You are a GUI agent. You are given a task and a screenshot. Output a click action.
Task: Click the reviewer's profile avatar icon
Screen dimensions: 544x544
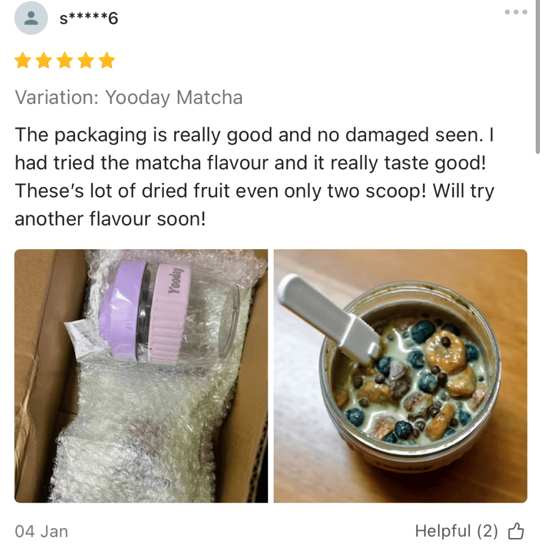(x=31, y=18)
